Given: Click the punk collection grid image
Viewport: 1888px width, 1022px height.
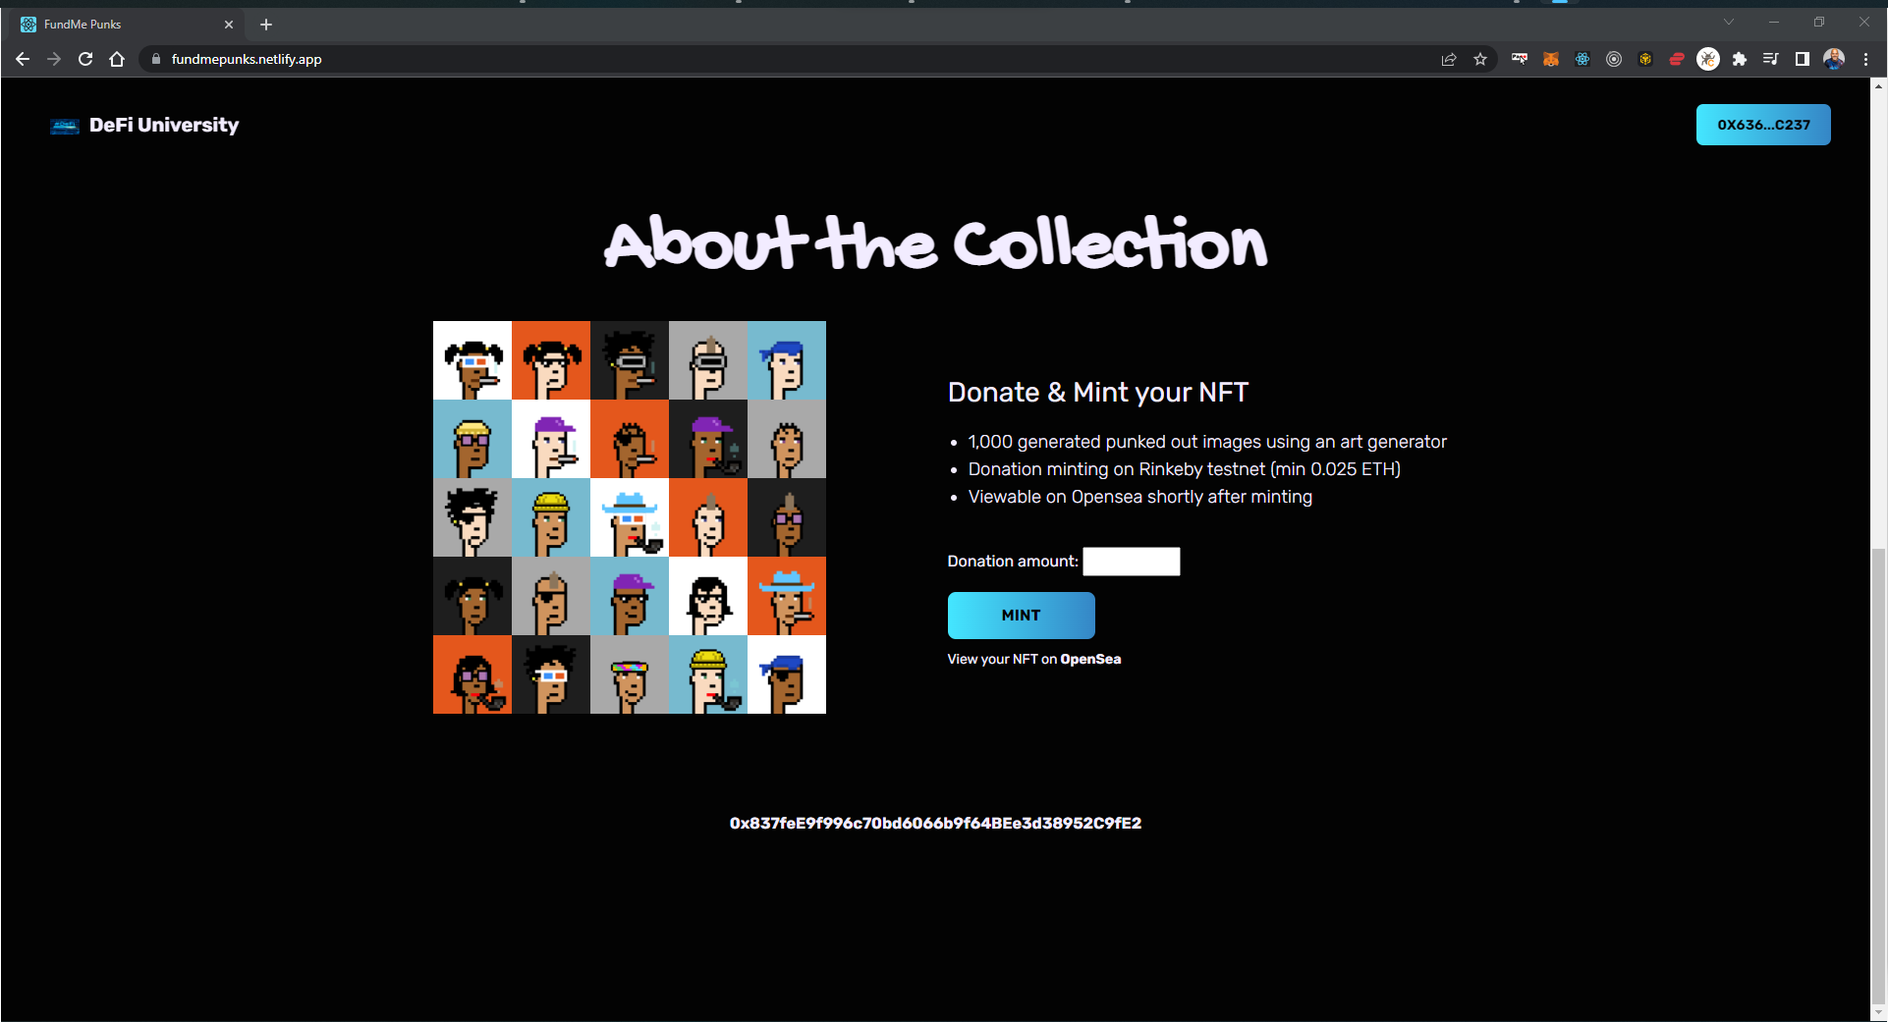Looking at the screenshot, I should point(630,517).
